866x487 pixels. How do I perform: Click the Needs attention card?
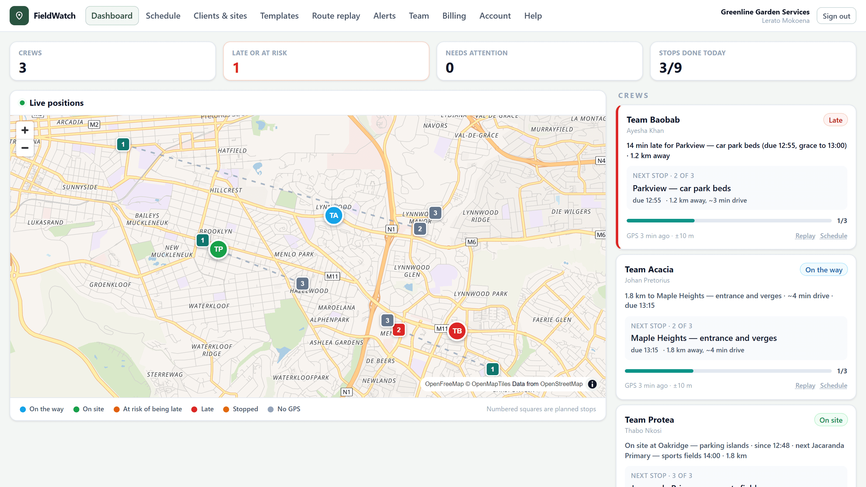click(x=539, y=61)
